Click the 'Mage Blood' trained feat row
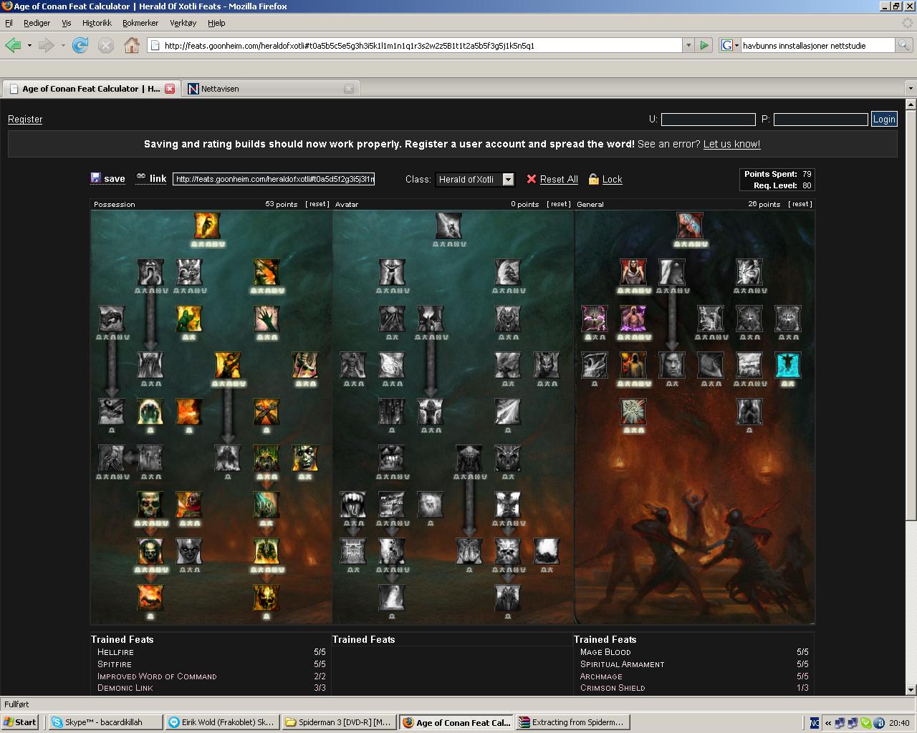Screen dimensions: 917x733 pyautogui.click(x=693, y=652)
